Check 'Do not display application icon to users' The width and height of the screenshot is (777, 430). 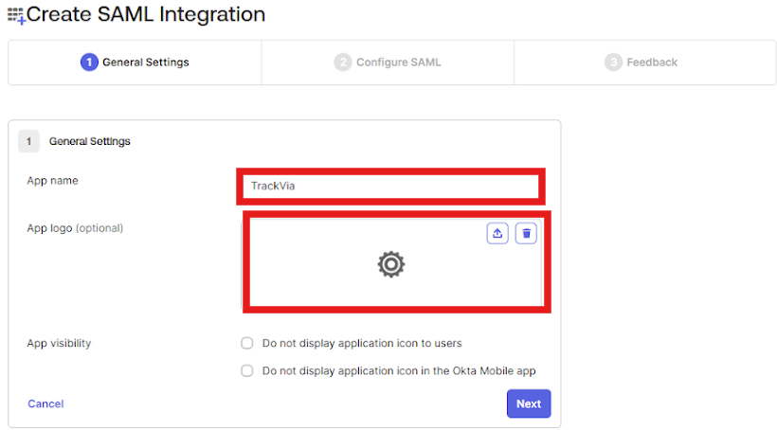pos(246,343)
